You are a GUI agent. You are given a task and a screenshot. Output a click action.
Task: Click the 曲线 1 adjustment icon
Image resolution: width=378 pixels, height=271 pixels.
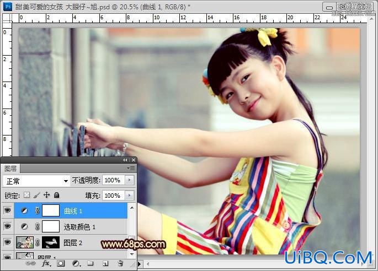[x=24, y=210]
